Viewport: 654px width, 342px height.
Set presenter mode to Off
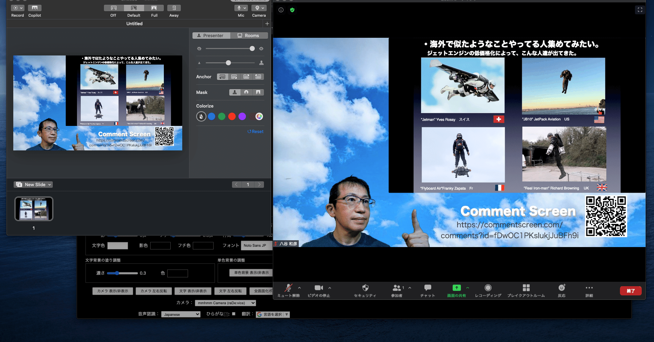coord(113,8)
